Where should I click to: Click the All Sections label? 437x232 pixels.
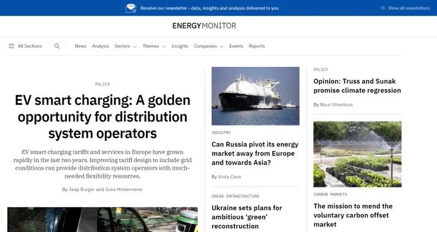pos(30,46)
